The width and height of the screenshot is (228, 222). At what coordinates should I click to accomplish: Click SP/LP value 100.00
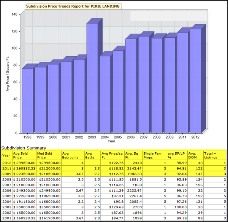180,207
